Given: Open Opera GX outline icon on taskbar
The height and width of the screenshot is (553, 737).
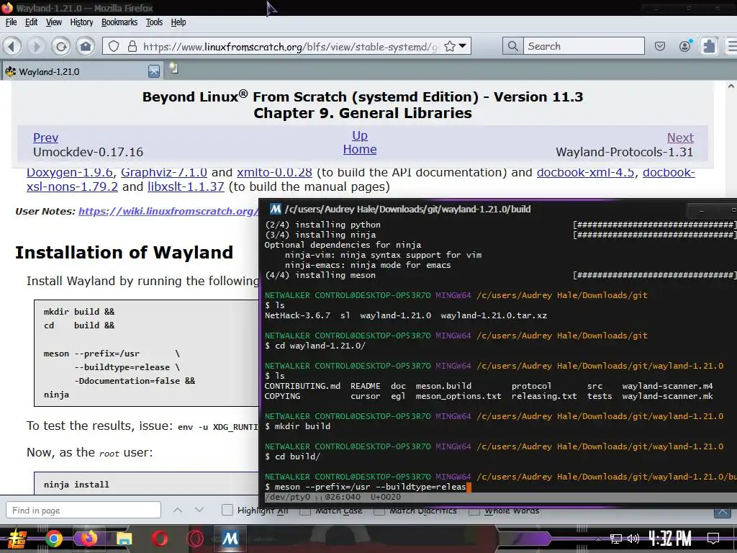Looking at the screenshot, I should click(195, 538).
